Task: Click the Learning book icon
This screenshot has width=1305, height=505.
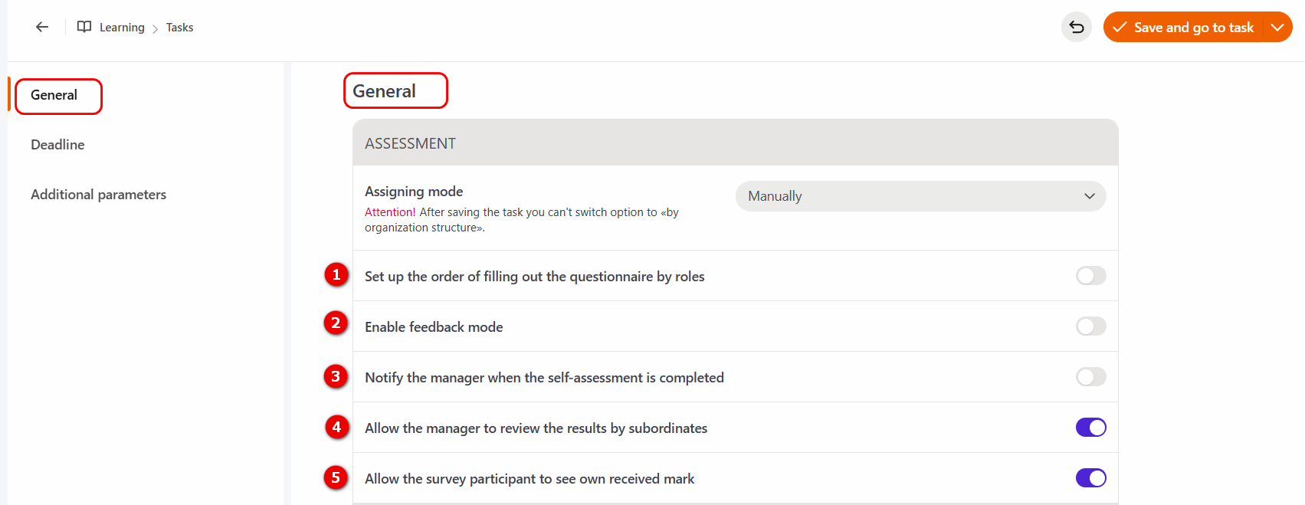Action: 84,27
